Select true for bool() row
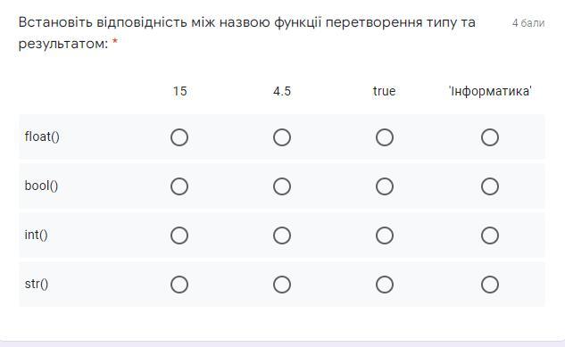Image resolution: width=565 pixels, height=347 pixels. tap(385, 186)
